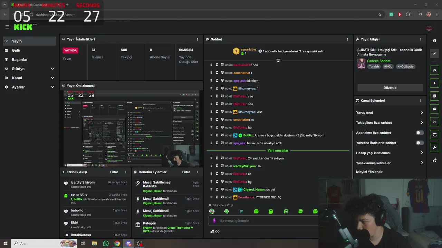
Task: Insert the first headphone emote above the message box
Action: click(212, 211)
